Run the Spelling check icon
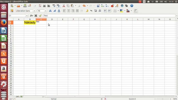Screen dimensions: 178x100 pyautogui.click(x=54, y=6)
